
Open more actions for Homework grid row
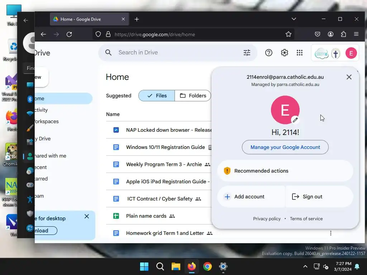330,233
